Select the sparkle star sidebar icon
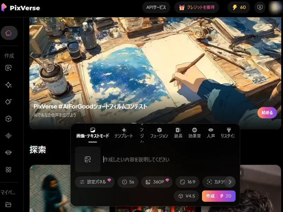The image size is (283, 212). coord(8,85)
